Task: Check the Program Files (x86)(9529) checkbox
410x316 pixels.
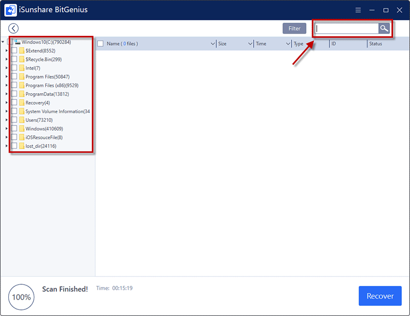Action: [x=14, y=85]
